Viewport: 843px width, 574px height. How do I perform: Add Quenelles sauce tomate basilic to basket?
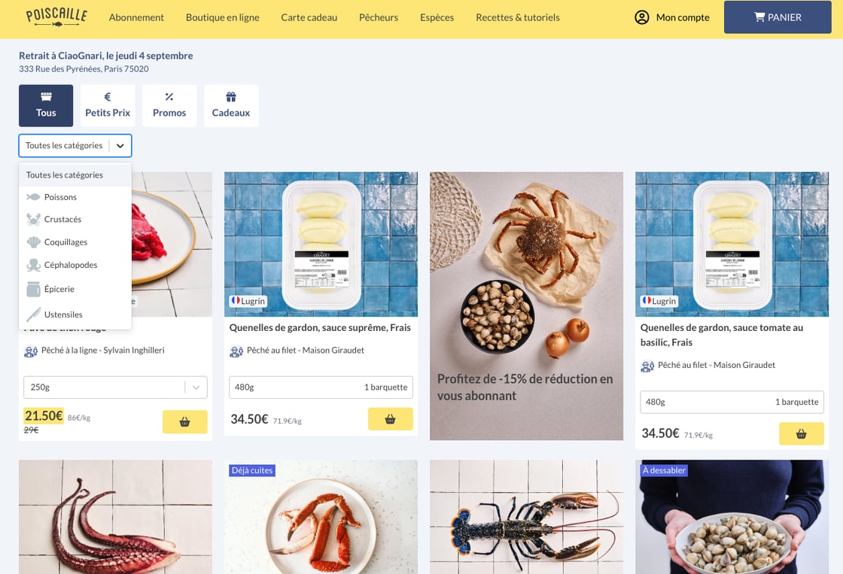click(801, 434)
